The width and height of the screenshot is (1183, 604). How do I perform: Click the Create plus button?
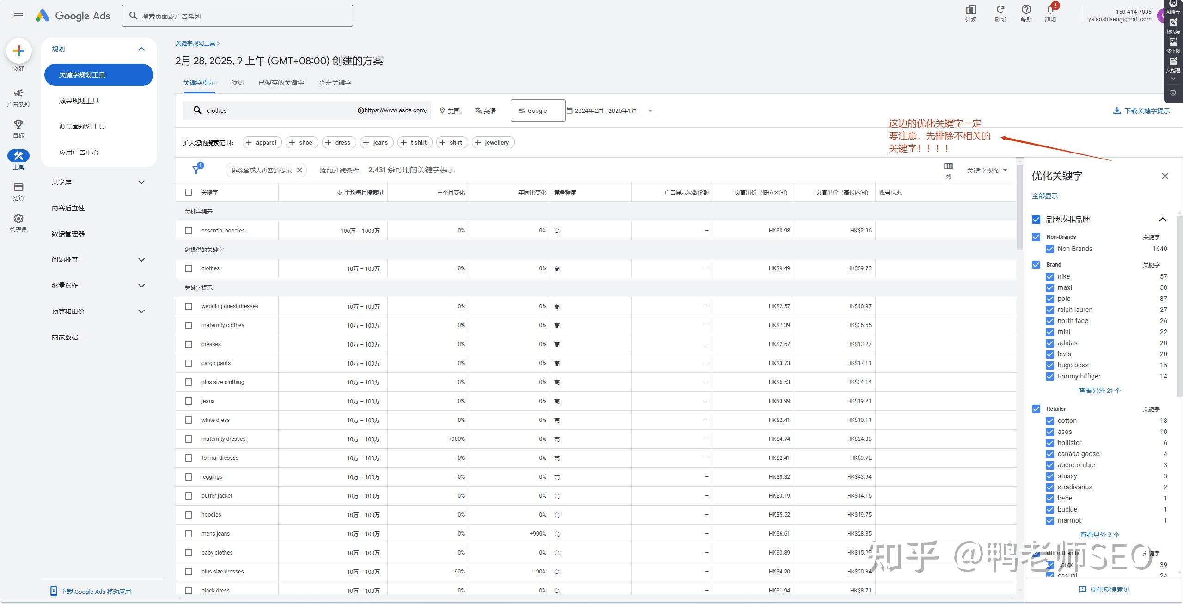[19, 51]
